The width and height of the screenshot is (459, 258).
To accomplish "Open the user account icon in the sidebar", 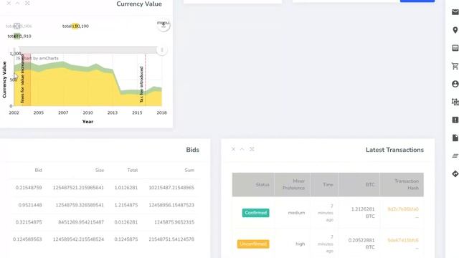I will point(455,84).
